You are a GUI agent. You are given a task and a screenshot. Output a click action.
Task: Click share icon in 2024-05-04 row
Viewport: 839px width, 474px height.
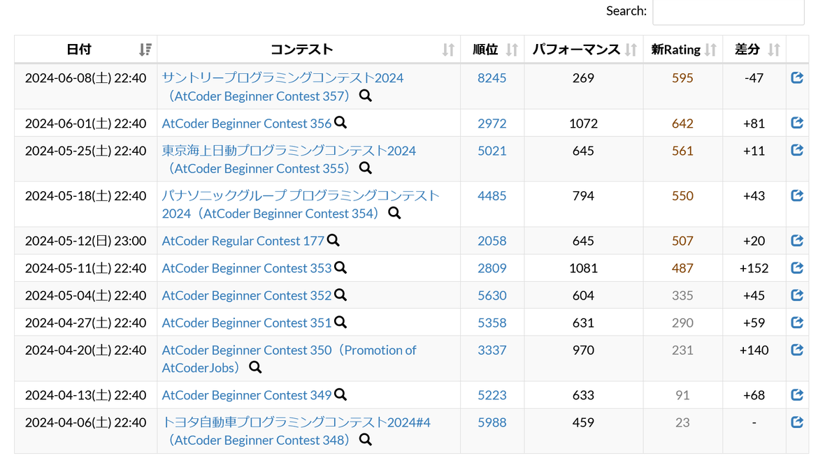coord(797,295)
